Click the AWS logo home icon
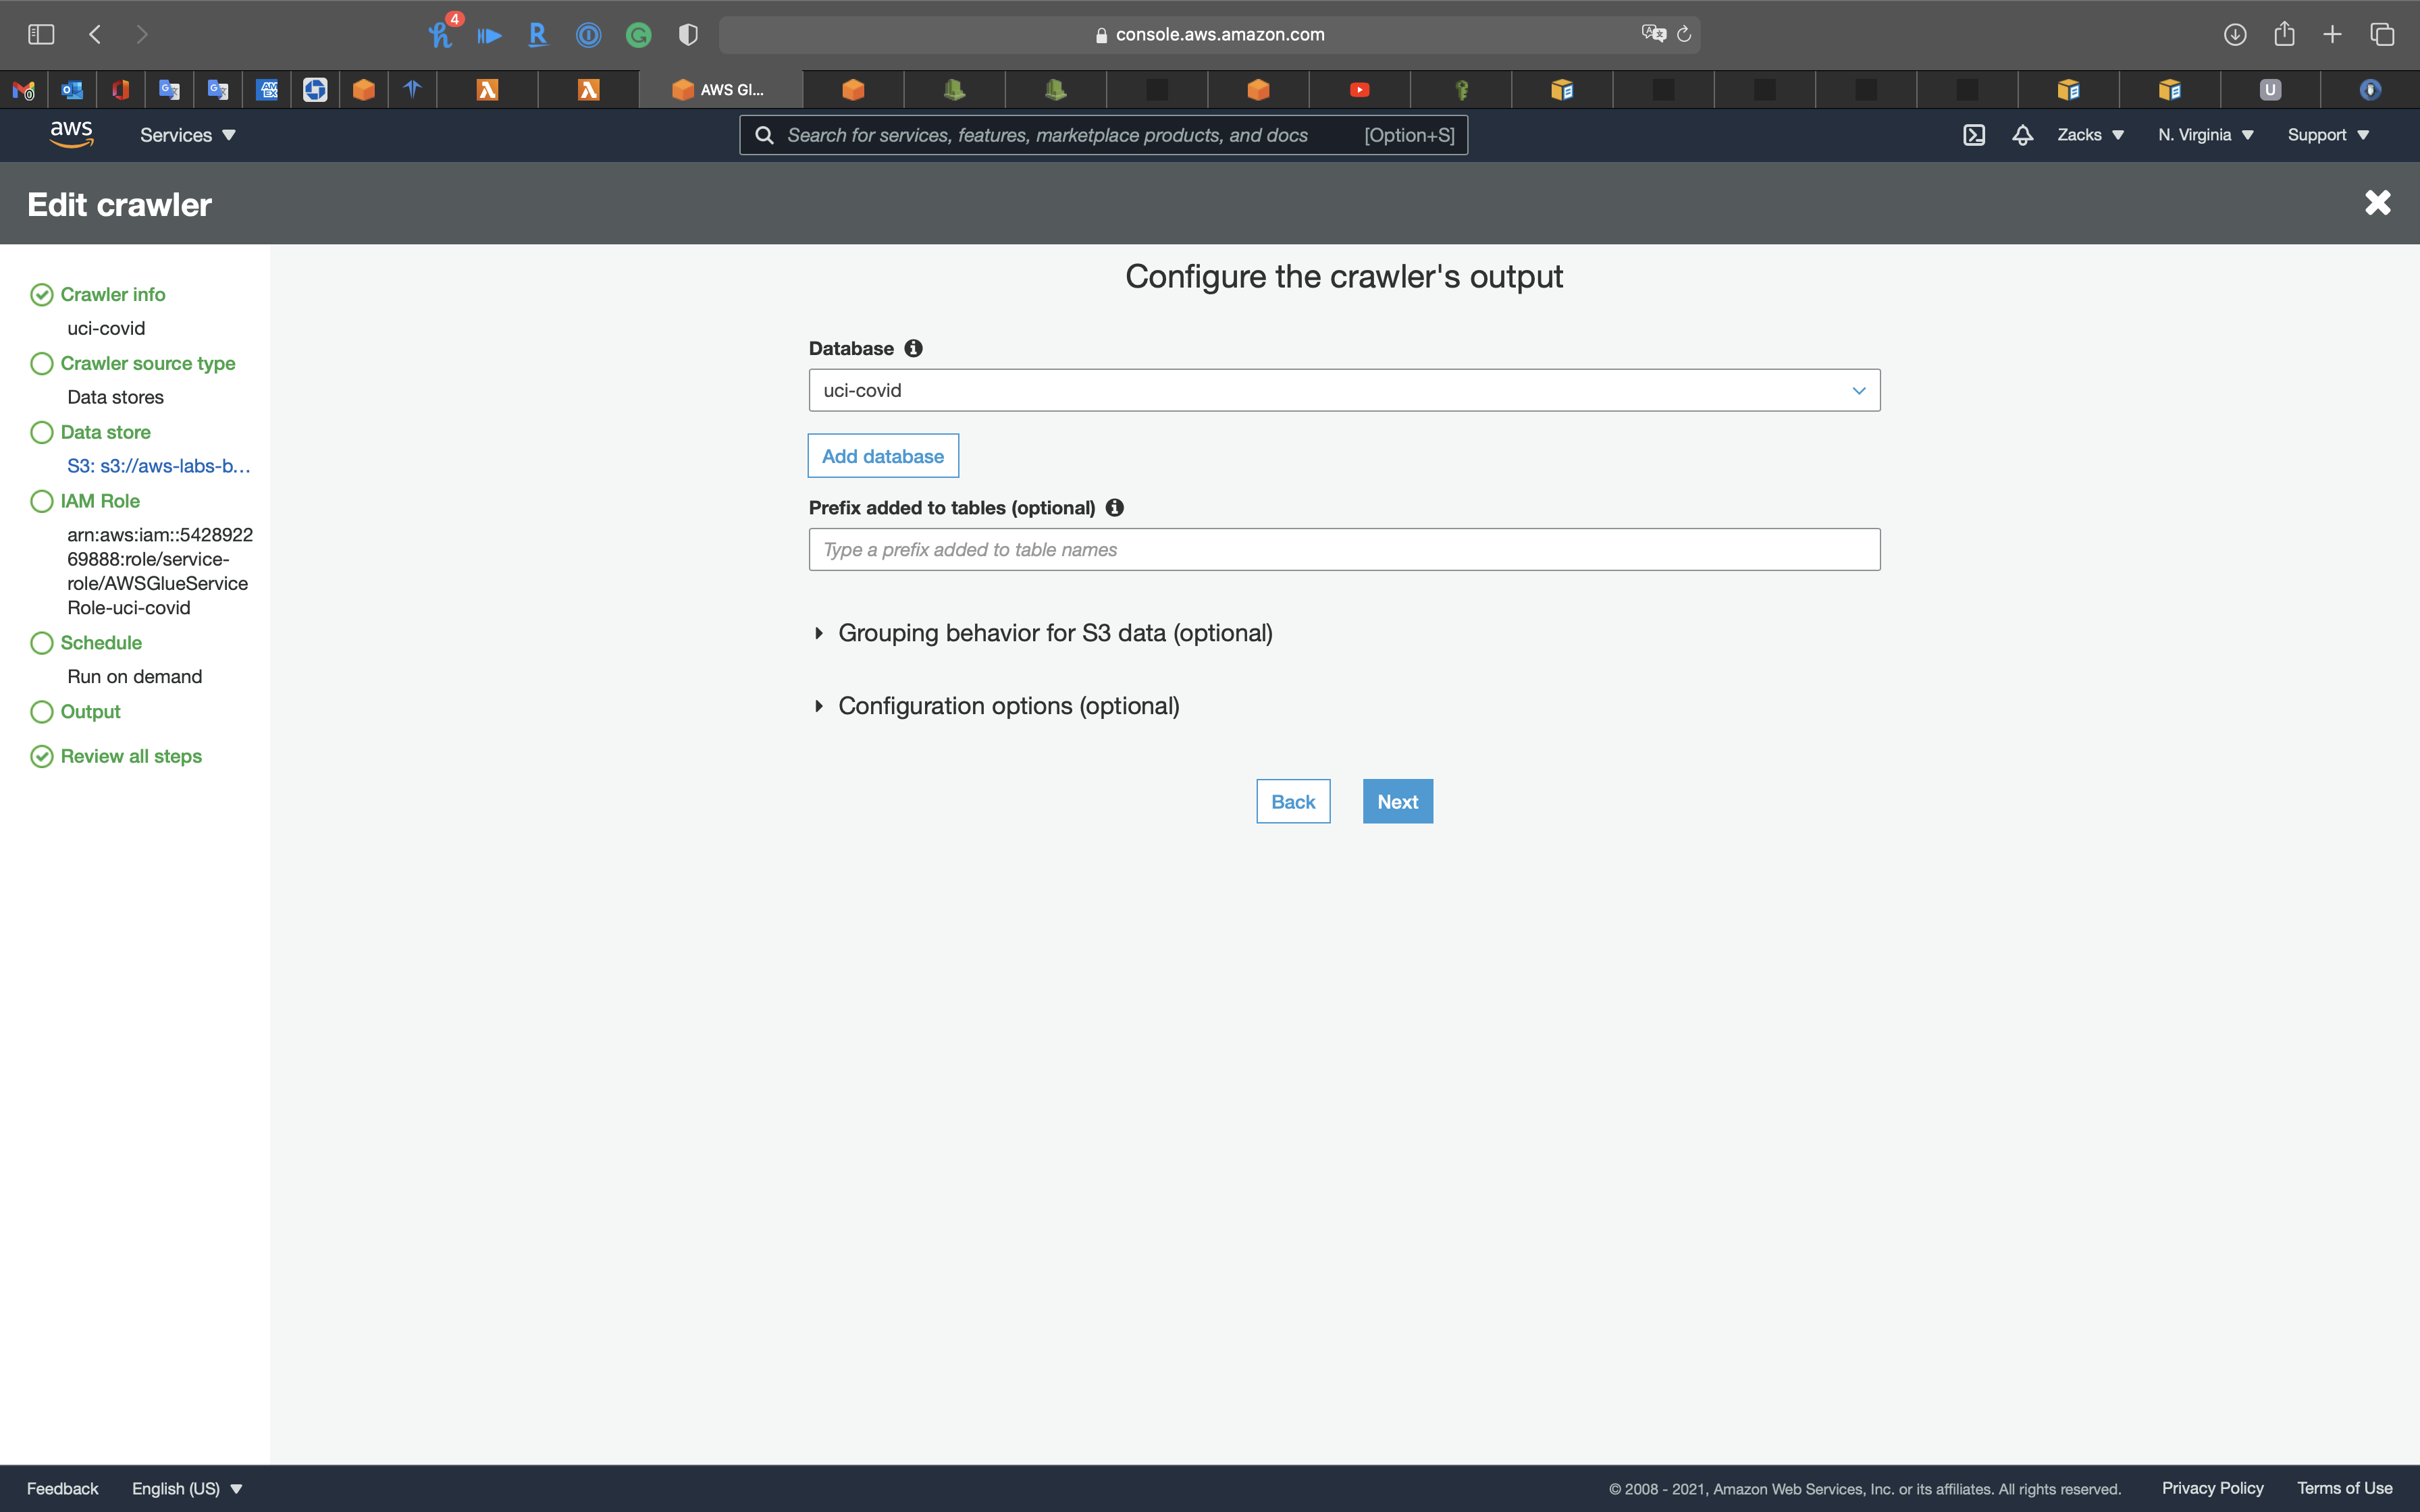The image size is (2420, 1512). [x=71, y=134]
